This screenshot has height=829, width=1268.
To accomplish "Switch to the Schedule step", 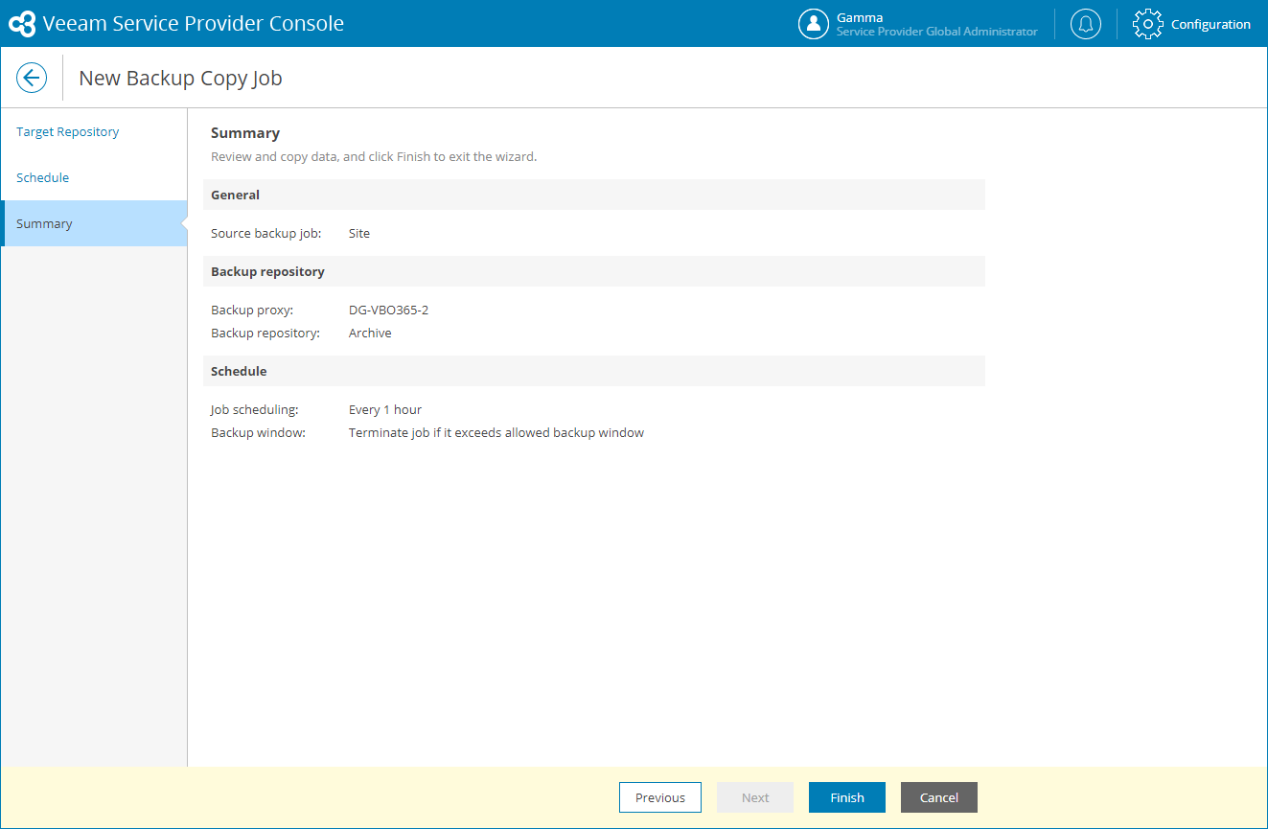I will click(43, 177).
